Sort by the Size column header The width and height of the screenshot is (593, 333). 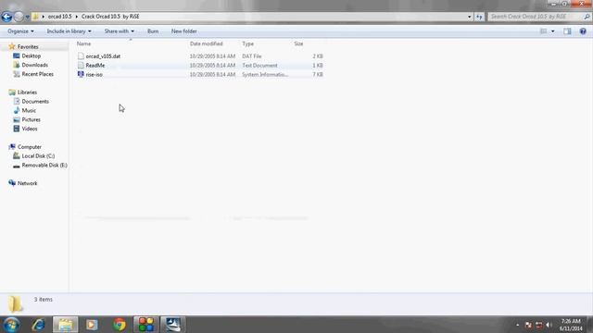click(x=298, y=43)
